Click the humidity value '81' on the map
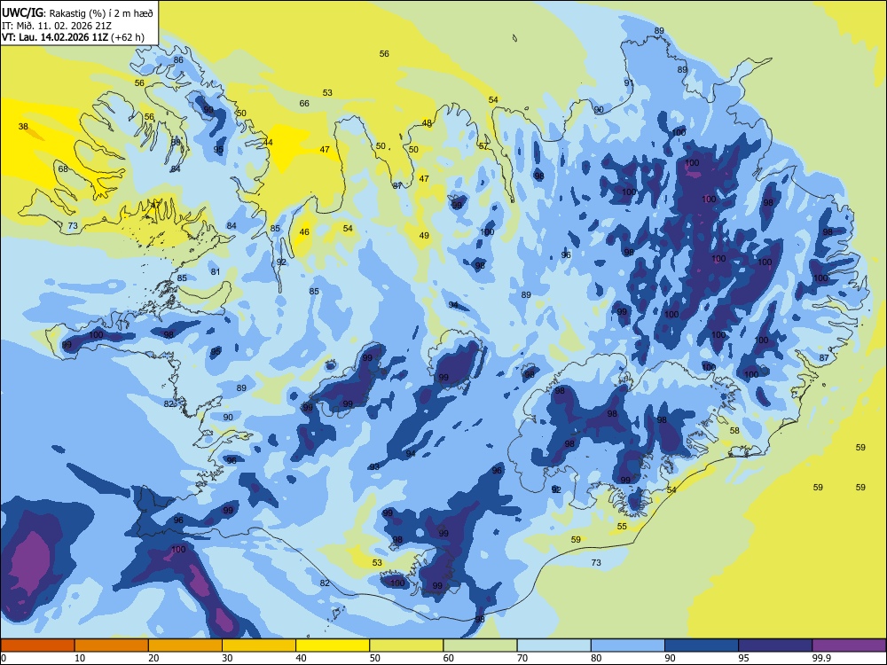 tap(216, 271)
